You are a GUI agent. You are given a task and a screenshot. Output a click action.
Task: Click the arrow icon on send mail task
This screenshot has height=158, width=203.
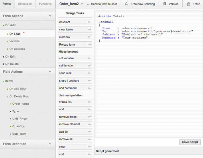coord(90,73)
